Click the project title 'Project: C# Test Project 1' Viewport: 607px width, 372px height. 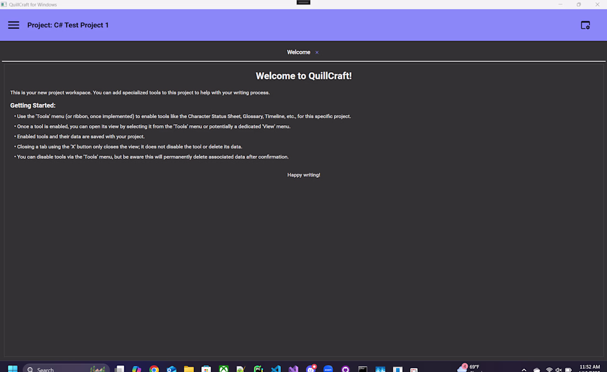coord(68,25)
